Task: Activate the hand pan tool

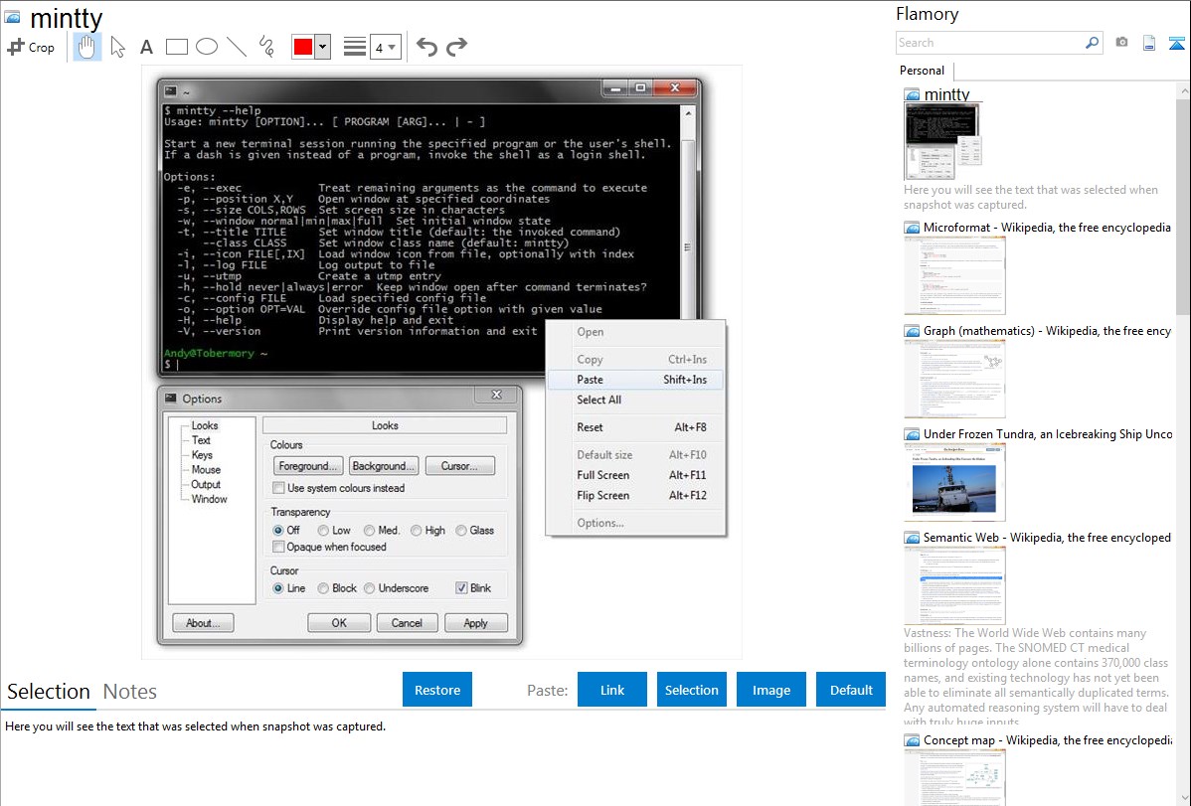Action: 86,47
